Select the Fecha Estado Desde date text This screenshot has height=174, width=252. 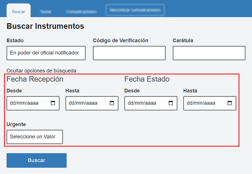(142, 103)
